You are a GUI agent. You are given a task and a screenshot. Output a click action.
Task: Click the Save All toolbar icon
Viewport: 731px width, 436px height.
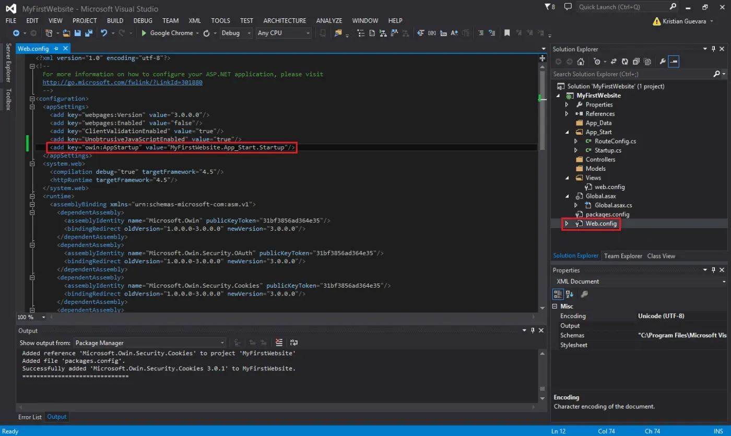[89, 33]
